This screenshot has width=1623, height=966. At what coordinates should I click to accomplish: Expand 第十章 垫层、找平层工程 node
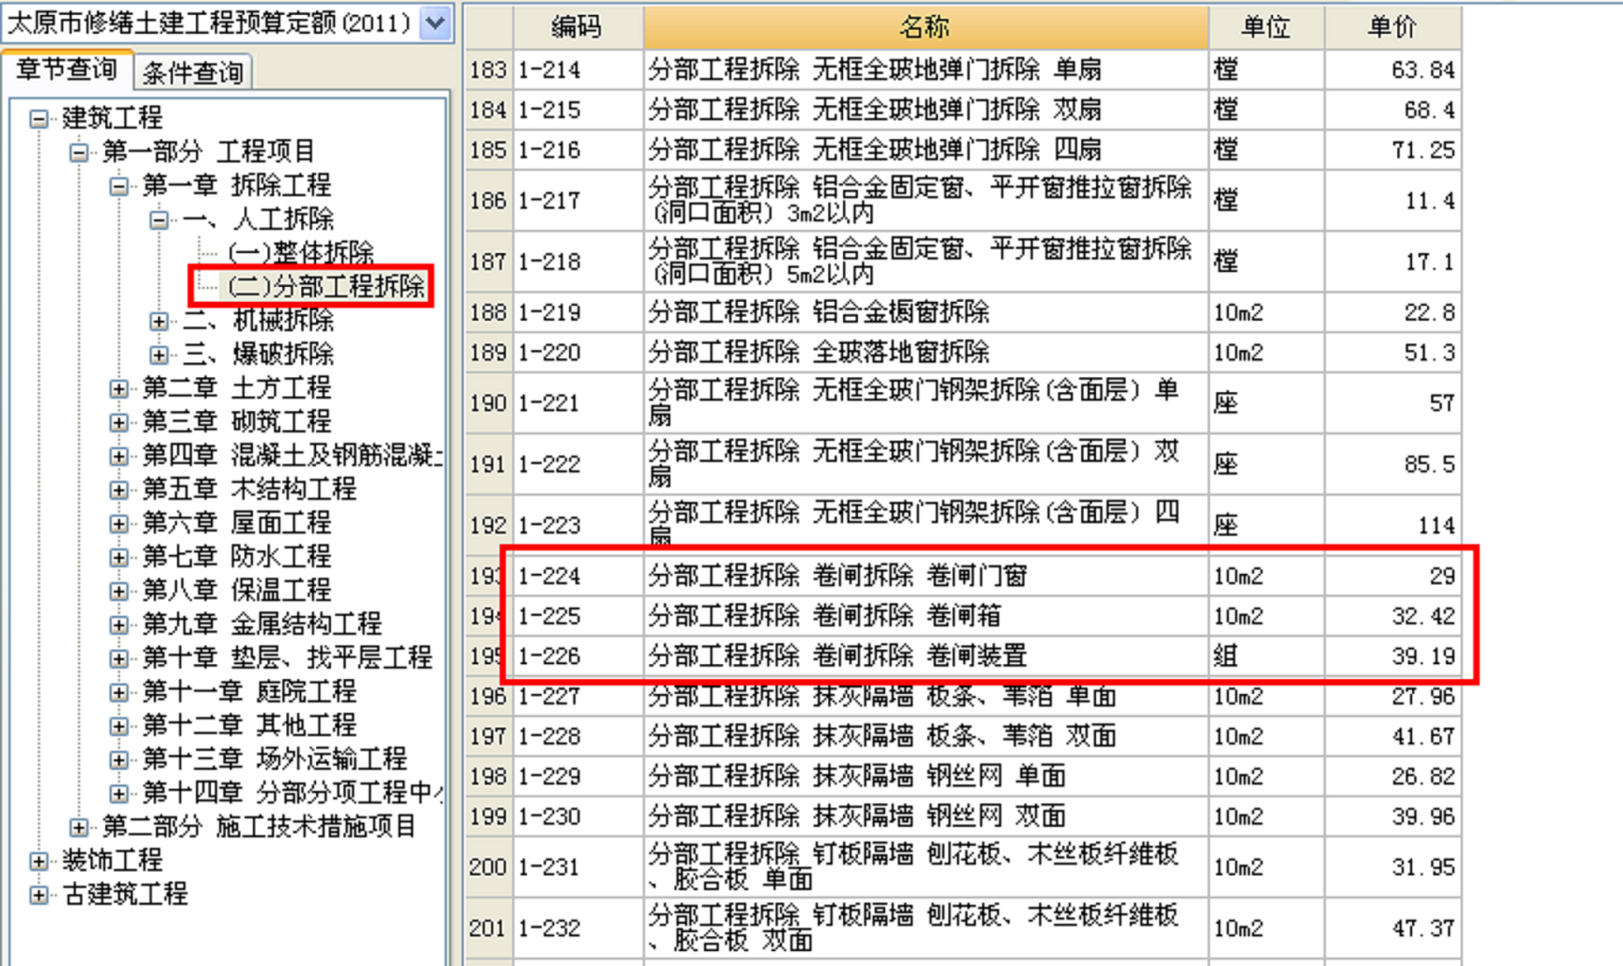[x=119, y=658]
